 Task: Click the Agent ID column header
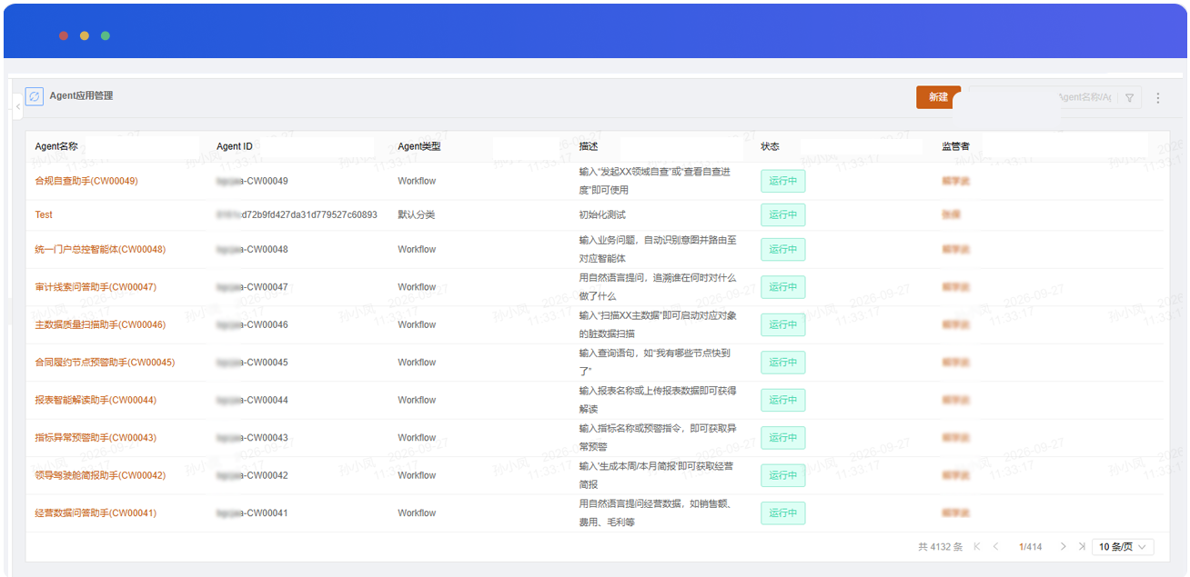(235, 146)
